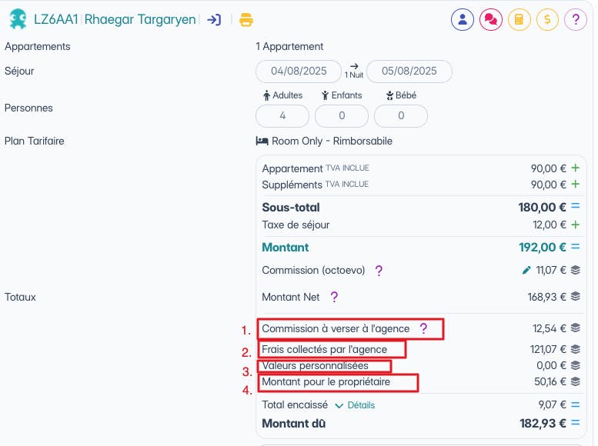Click the Montant dû equals icon
This screenshot has height=446, width=598.
(576, 423)
